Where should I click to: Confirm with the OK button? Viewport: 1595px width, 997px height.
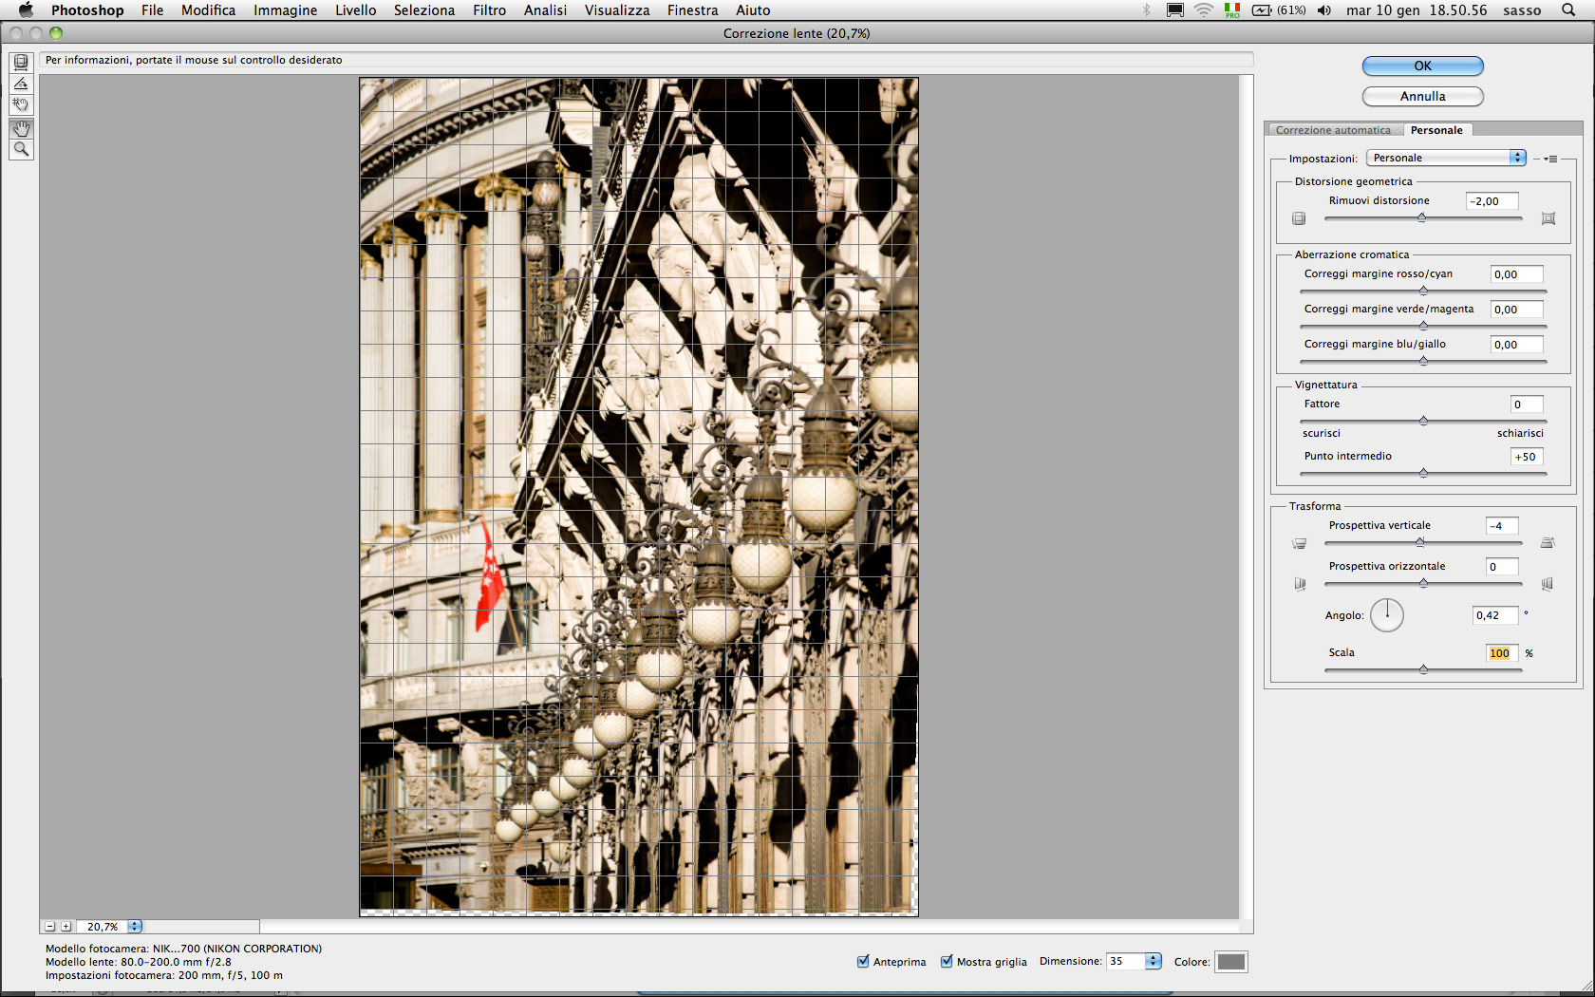[x=1422, y=66]
